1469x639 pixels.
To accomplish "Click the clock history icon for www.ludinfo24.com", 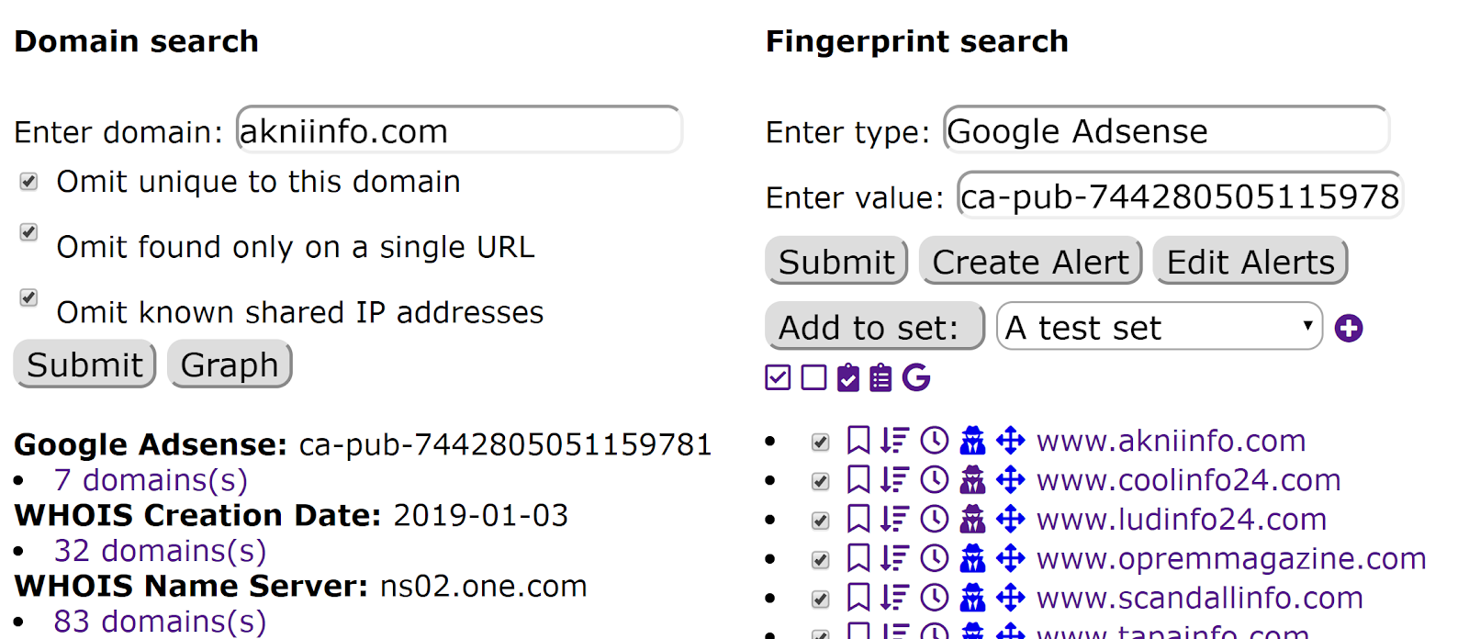I will (x=935, y=520).
